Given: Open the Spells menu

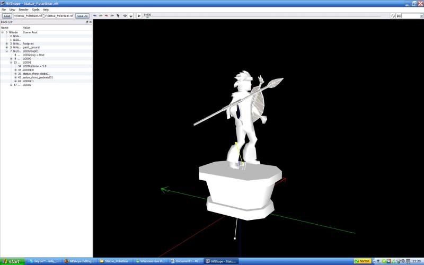Looking at the screenshot, I should pos(36,10).
